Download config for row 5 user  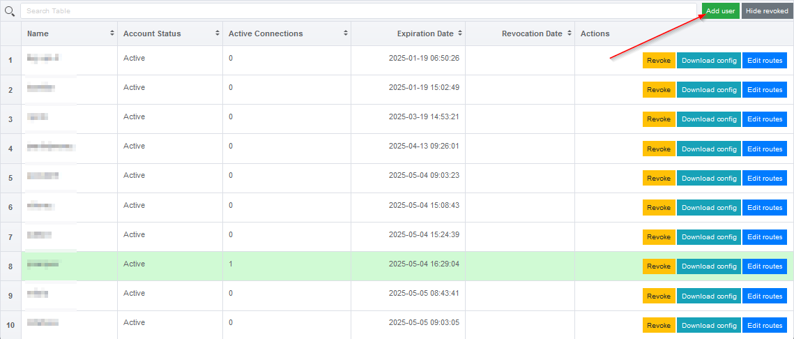click(709, 179)
